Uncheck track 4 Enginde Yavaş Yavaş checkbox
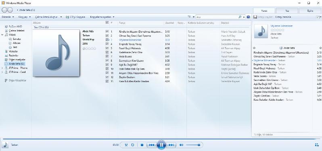This screenshot has width=322, height=151. coord(107,44)
